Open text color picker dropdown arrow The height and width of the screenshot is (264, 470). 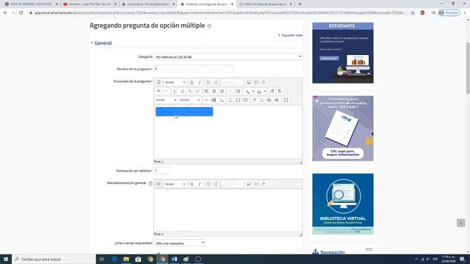pos(253,91)
